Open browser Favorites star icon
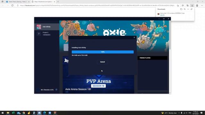This screenshot has height=115, width=205. tap(183, 5)
